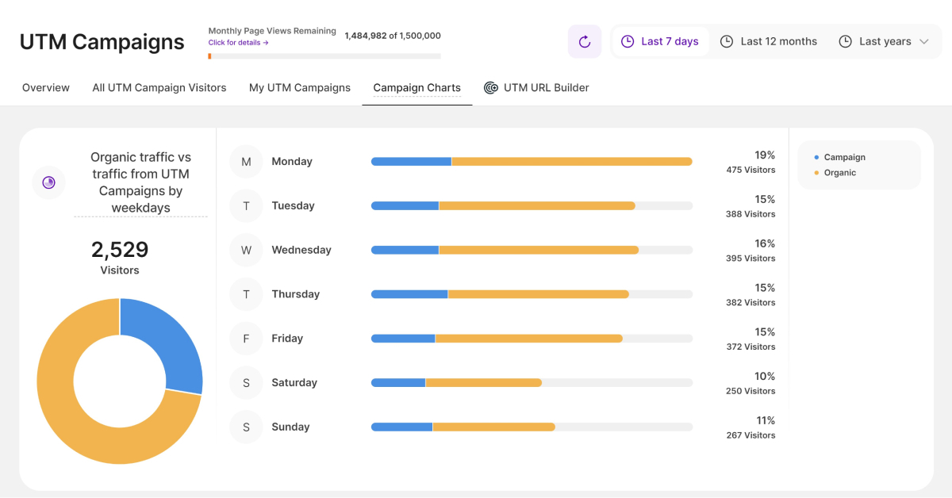Select the Last 7 days range
The width and height of the screenshot is (952, 498).
pos(660,41)
